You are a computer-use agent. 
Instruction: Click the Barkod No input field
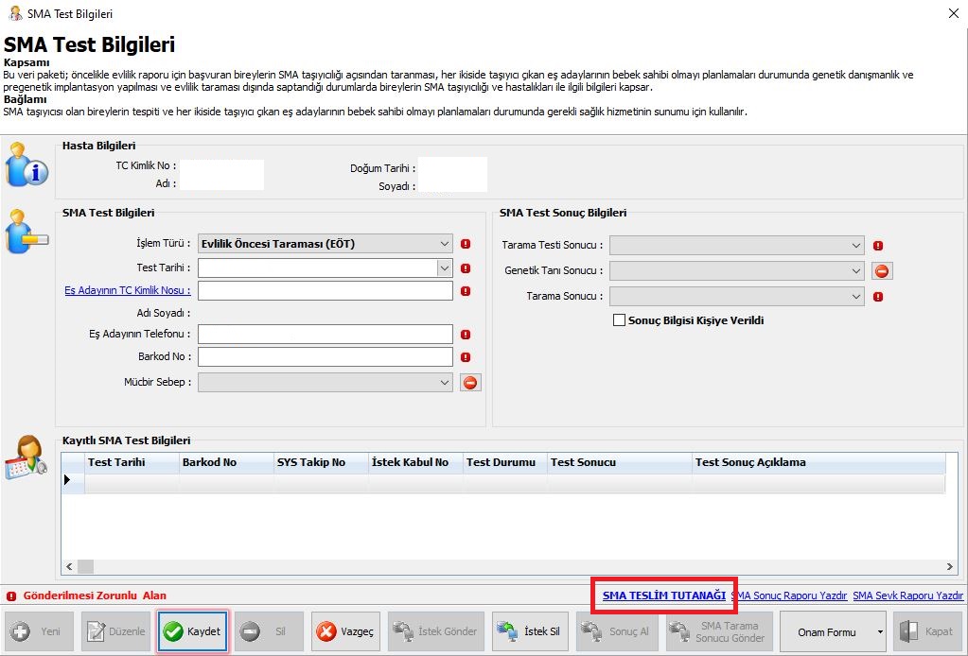[325, 357]
